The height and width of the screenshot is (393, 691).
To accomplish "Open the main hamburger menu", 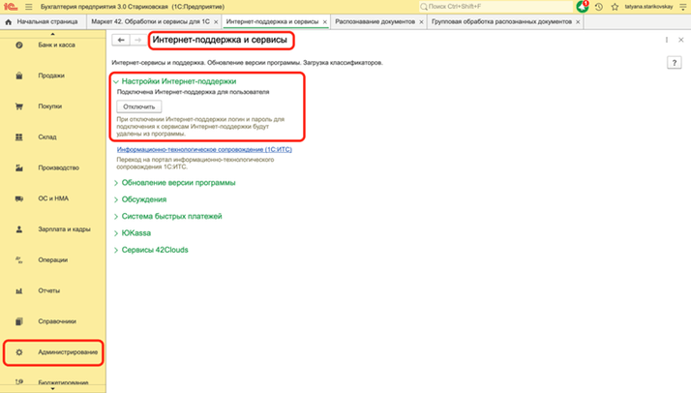I will (x=29, y=7).
